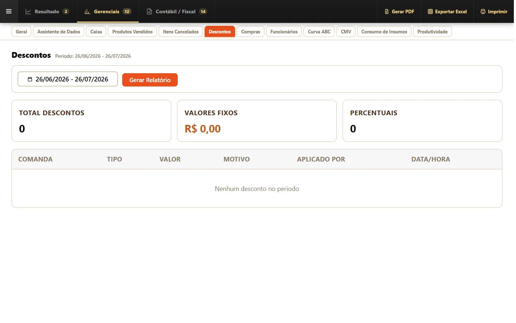
Task: Click the APLICADO POR column header
Action: point(321,159)
